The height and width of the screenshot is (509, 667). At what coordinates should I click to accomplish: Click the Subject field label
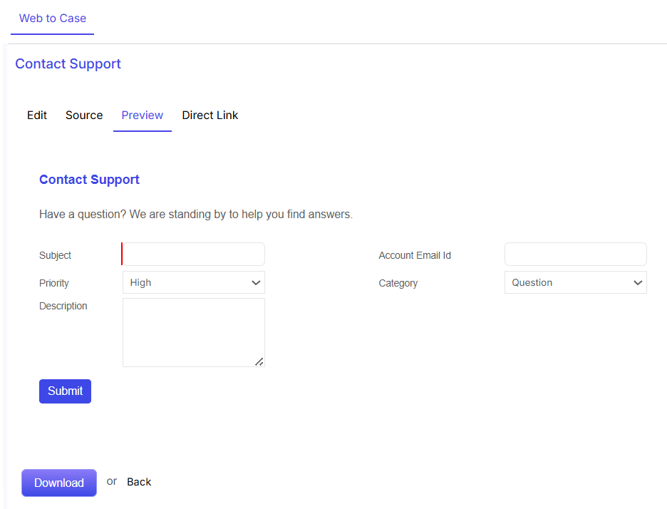(x=56, y=255)
